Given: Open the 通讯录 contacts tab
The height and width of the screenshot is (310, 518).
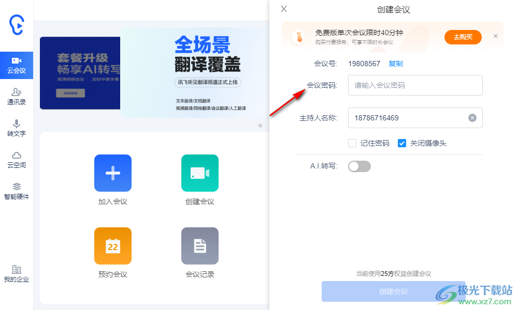Looking at the screenshot, I should (x=17, y=97).
